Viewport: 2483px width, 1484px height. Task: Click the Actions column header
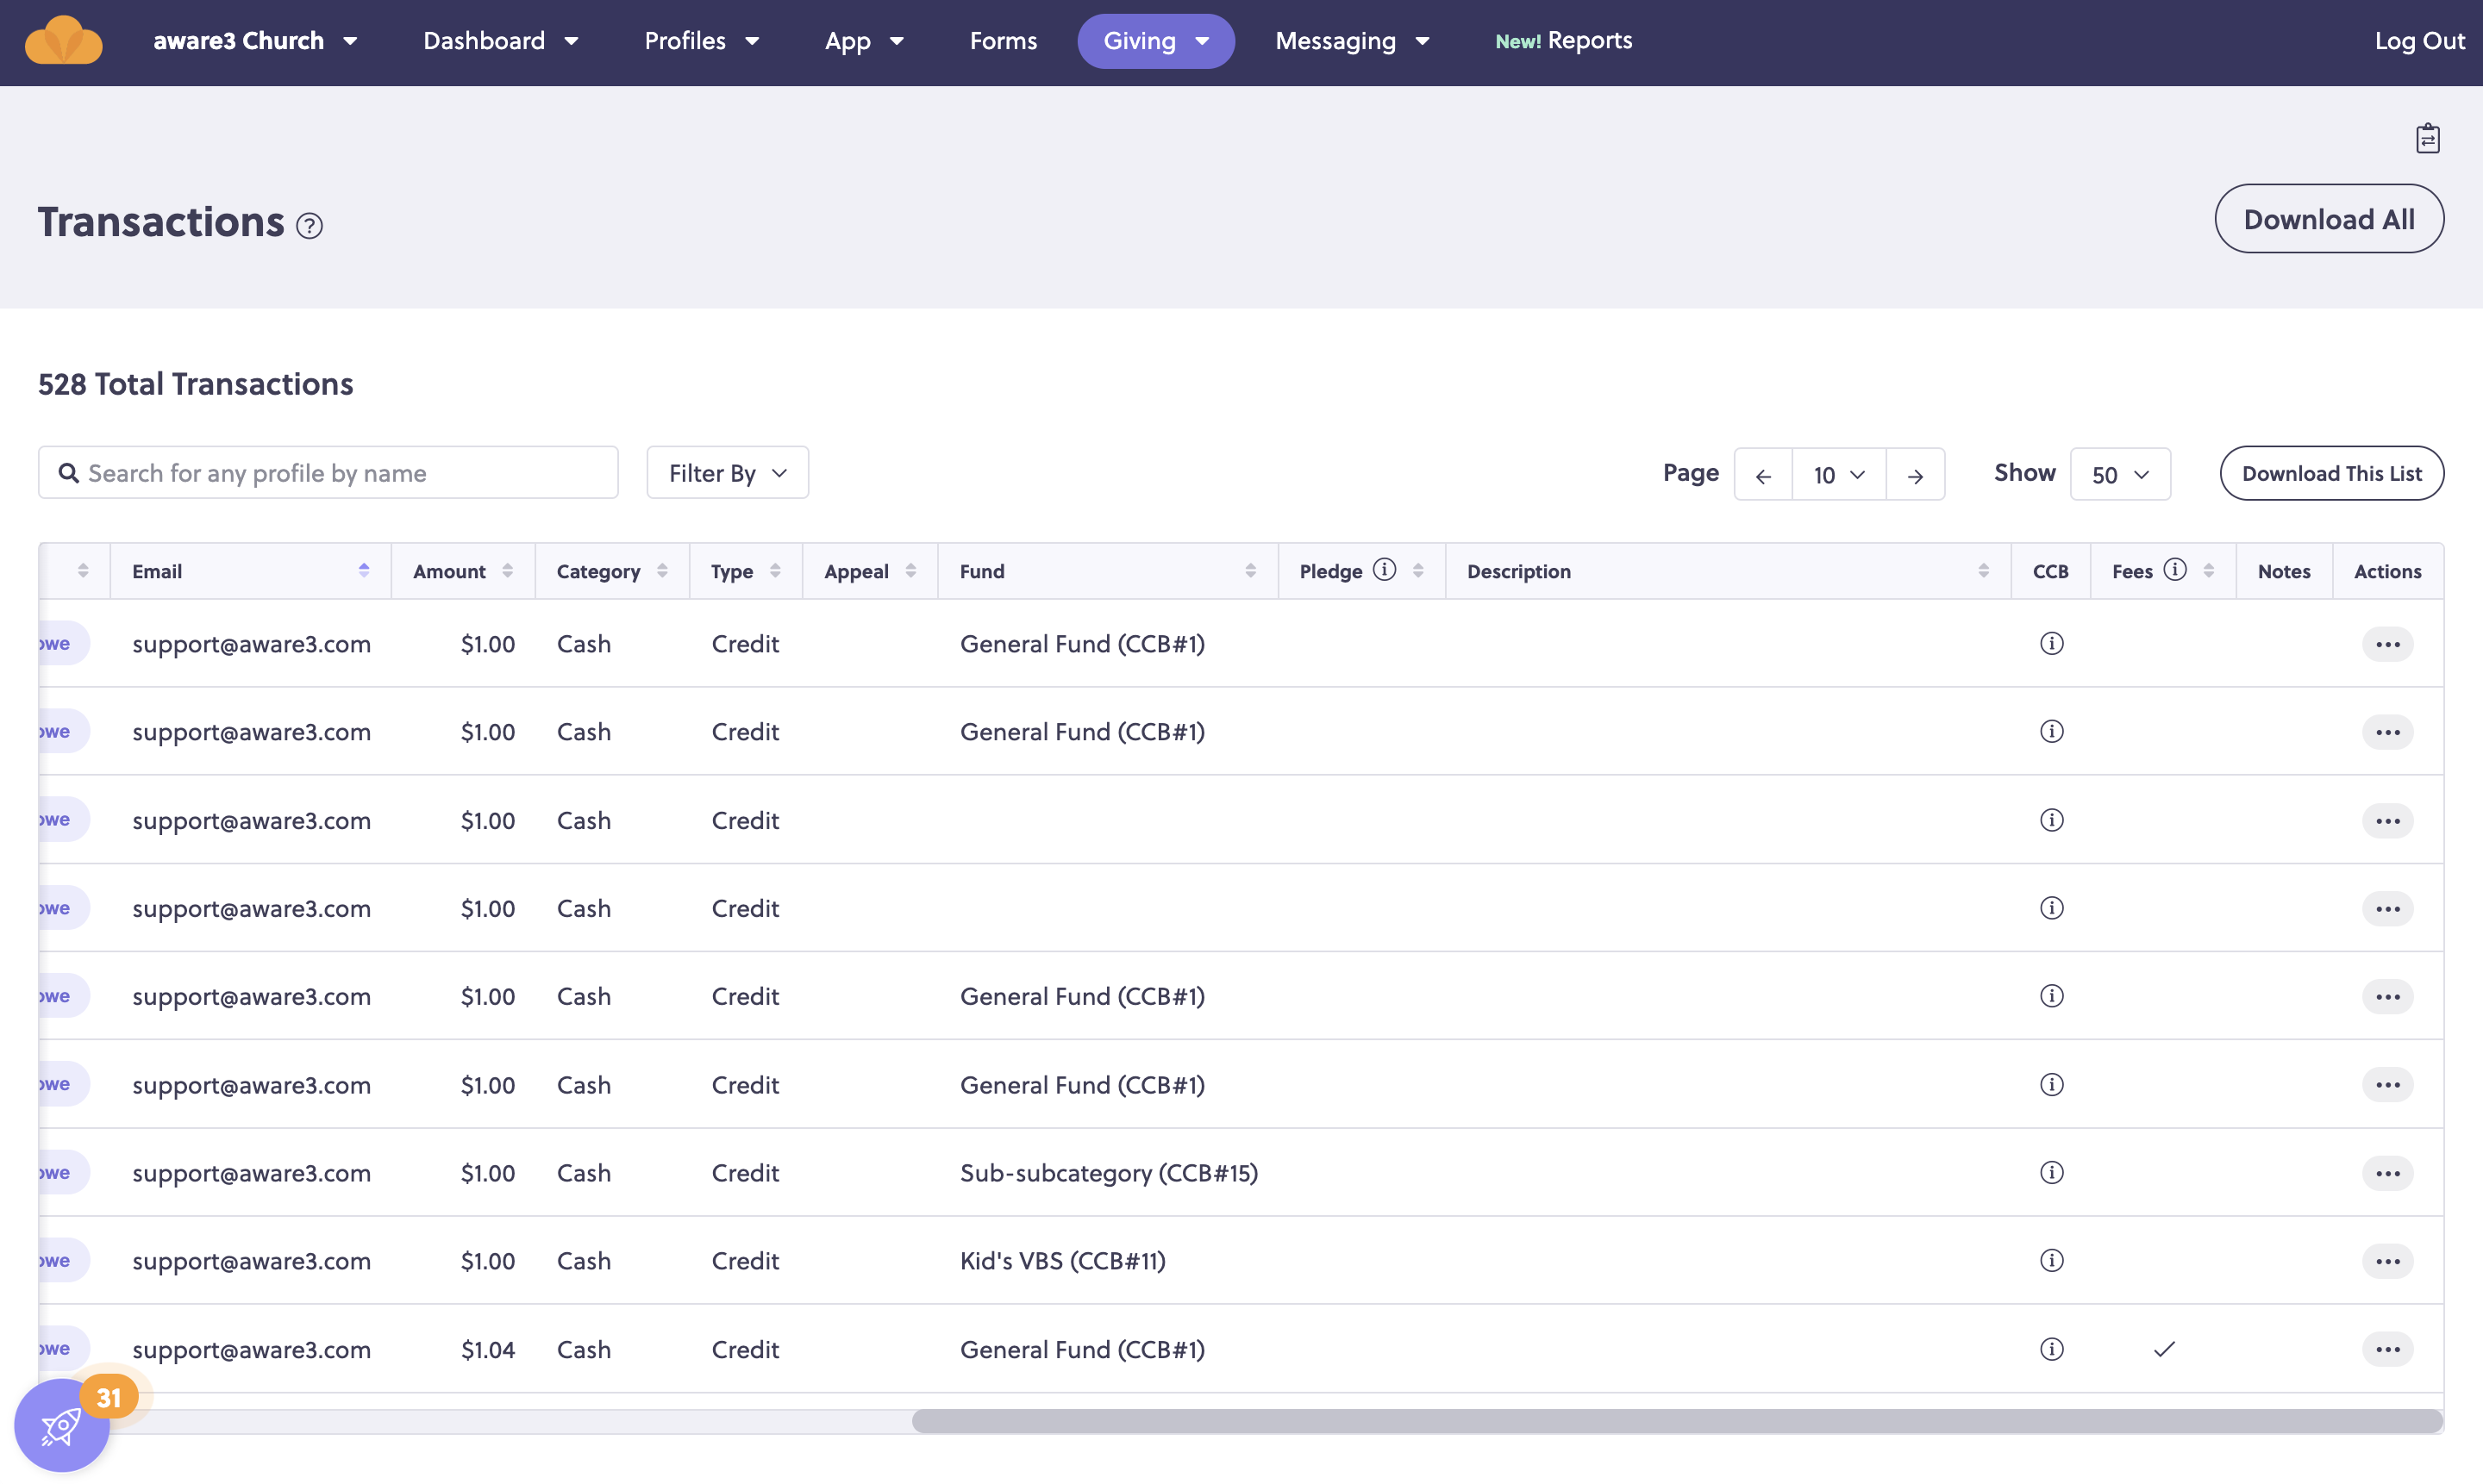tap(2387, 571)
